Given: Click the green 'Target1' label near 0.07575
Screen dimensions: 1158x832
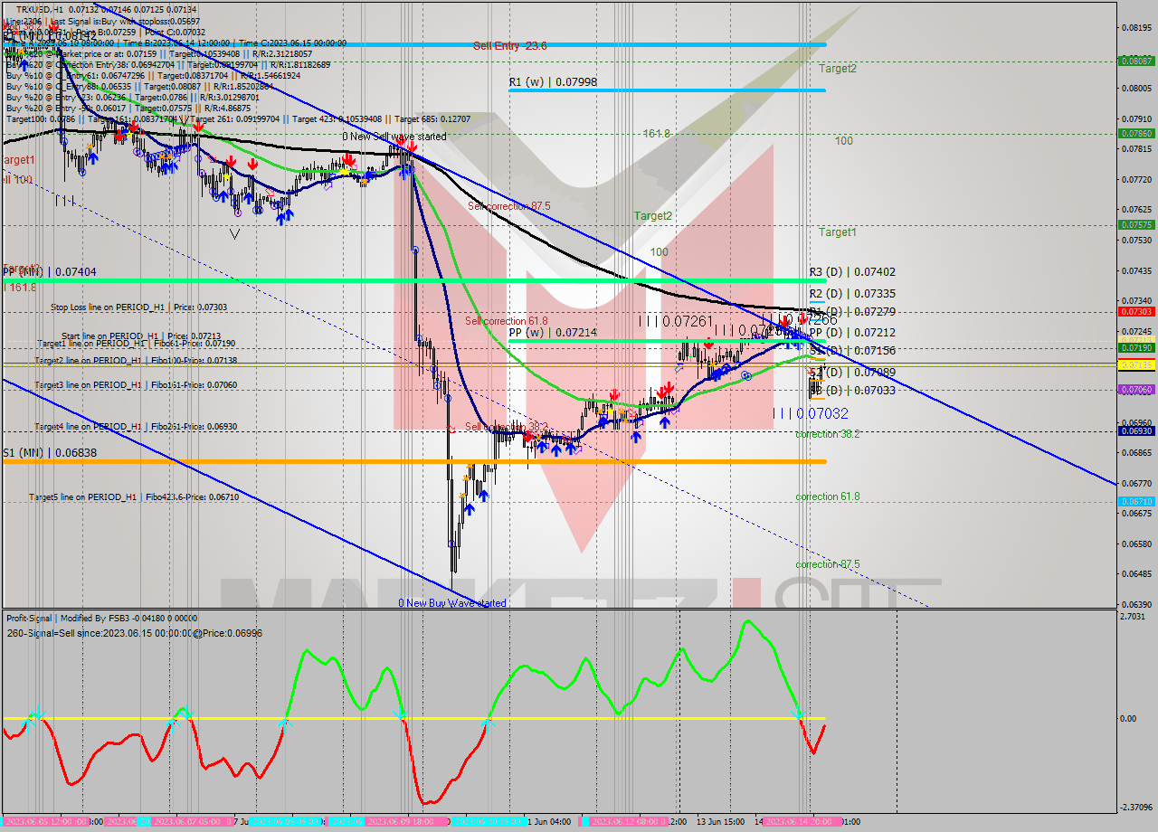Looking at the screenshot, I should tap(838, 232).
